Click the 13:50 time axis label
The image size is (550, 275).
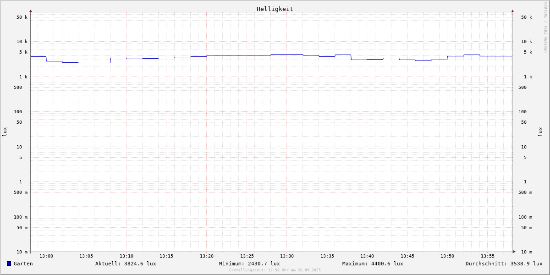pos(447,256)
